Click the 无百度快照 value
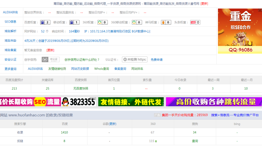Image resolution: width=262 pixels, height=147 pixels. [x=81, y=89]
